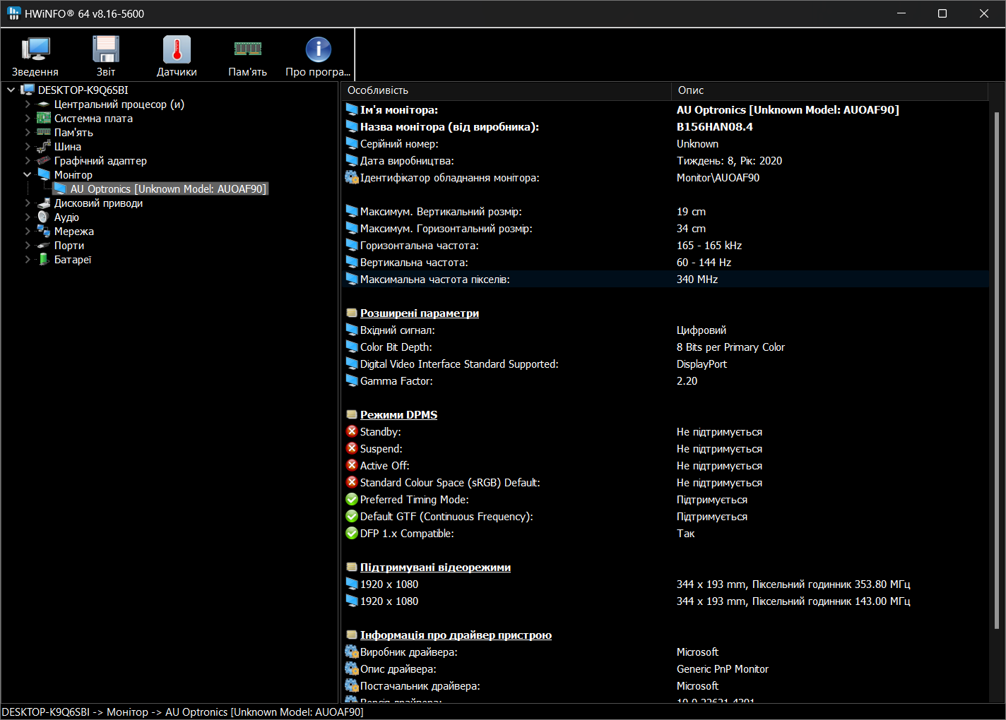Expand the Дискові приводи tree node
1006x720 pixels.
pyautogui.click(x=28, y=203)
